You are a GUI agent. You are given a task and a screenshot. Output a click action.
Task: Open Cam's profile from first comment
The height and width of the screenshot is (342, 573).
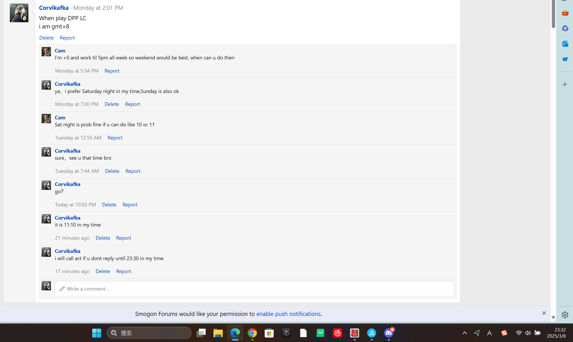click(60, 50)
